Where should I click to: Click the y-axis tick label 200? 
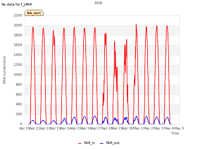(19, 114)
